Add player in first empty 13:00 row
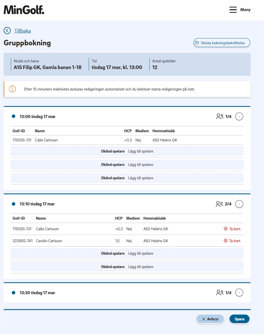Image resolution: width=264 pixels, height=334 pixels. (140, 151)
